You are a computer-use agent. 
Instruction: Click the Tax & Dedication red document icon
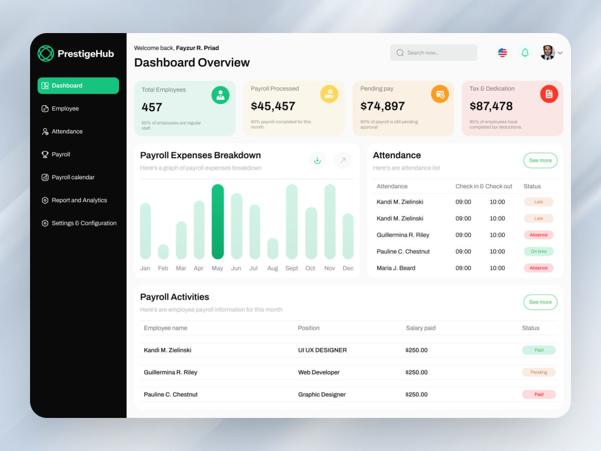[549, 94]
